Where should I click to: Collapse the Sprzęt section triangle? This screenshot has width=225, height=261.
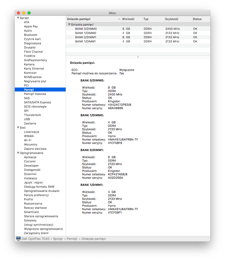tap(18, 18)
